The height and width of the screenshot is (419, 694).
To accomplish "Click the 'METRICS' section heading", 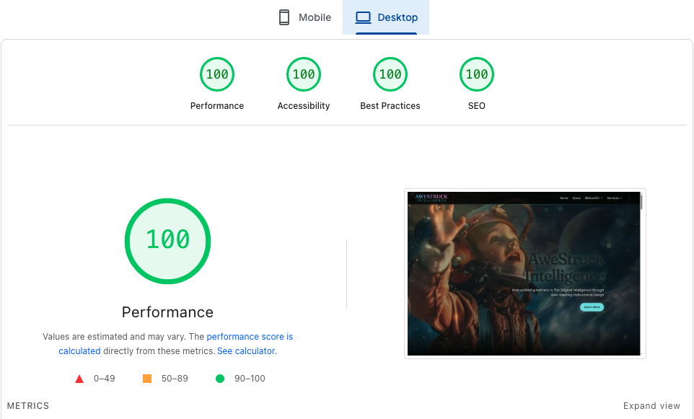I will point(28,406).
